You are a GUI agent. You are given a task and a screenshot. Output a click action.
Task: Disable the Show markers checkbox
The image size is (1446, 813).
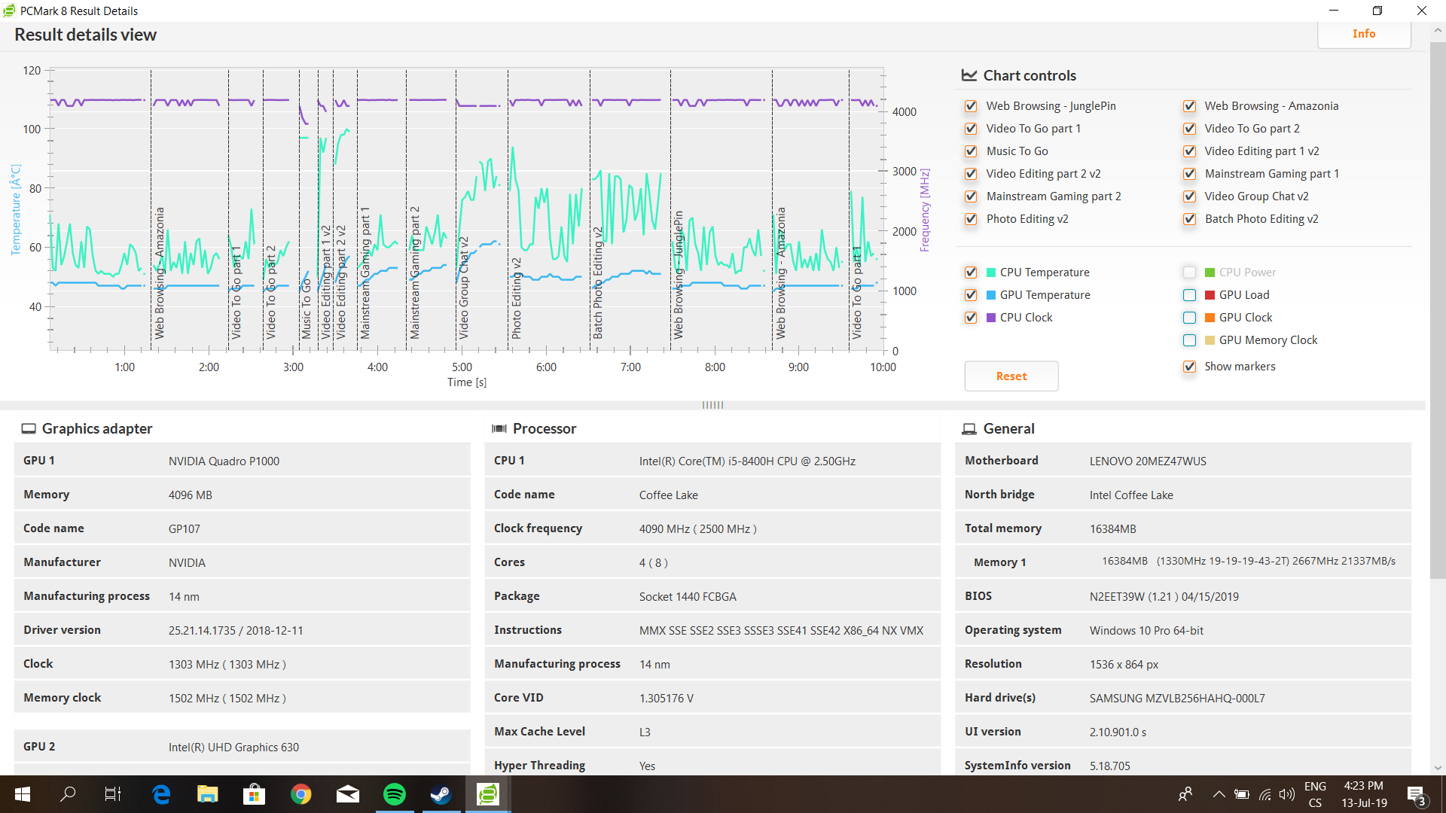point(1189,367)
